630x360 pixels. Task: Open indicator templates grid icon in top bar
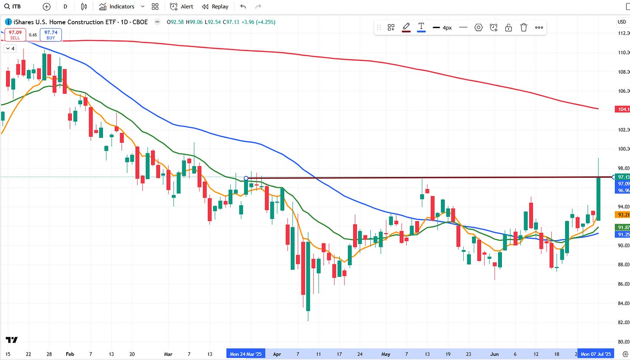(x=155, y=6)
